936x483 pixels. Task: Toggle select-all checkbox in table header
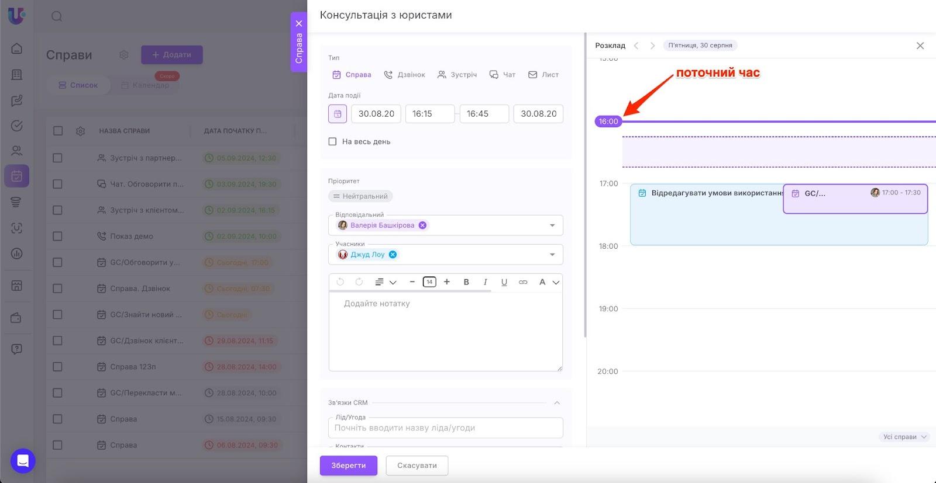(x=58, y=131)
